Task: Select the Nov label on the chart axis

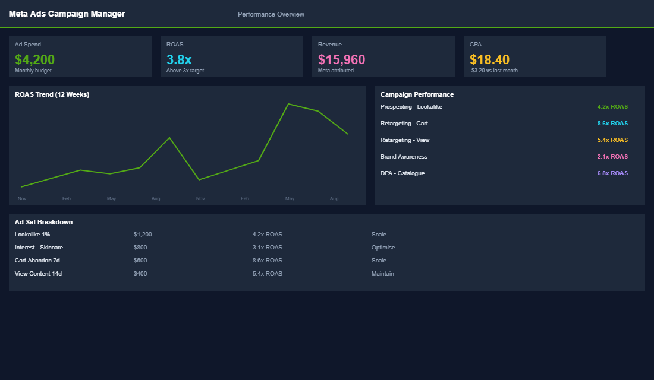Action: 22,198
